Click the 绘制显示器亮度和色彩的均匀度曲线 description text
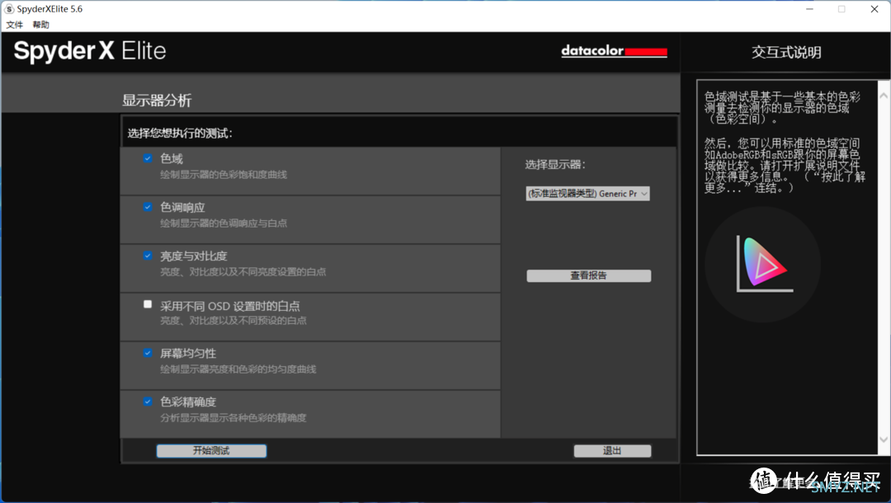 238,369
